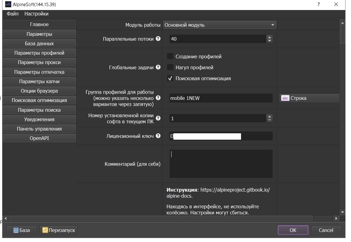Screen dimensions: 351x242
Task: Click the Cancel button
Action: point(326,230)
